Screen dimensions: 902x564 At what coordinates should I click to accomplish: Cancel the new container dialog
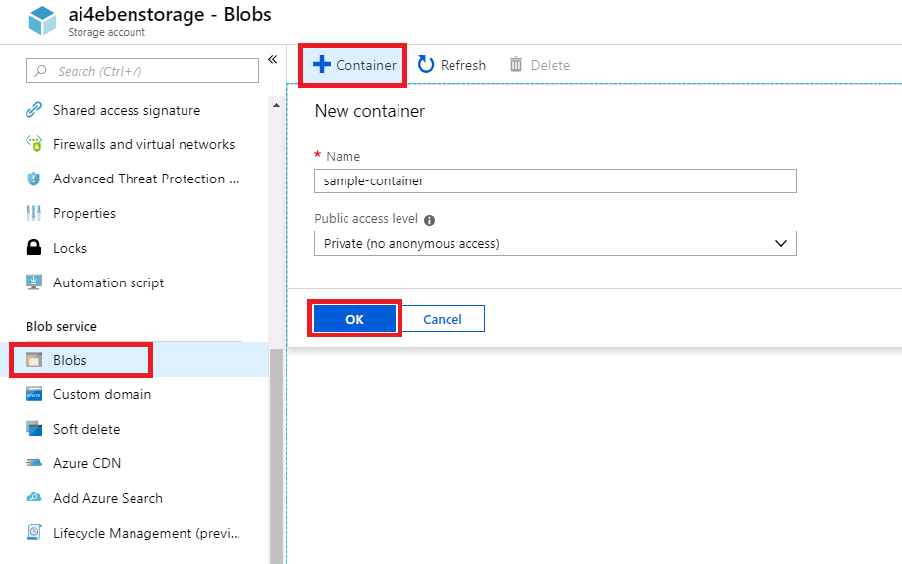tap(443, 319)
